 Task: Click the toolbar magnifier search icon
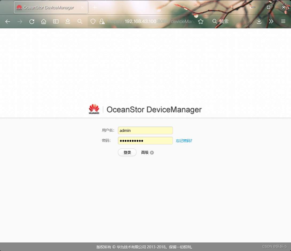pyautogui.click(x=80, y=22)
